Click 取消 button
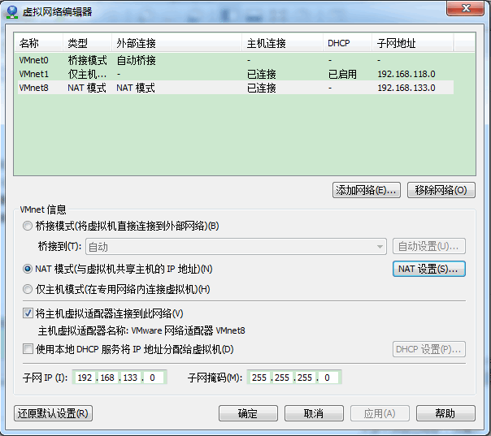491x436 pixels. 314,413
